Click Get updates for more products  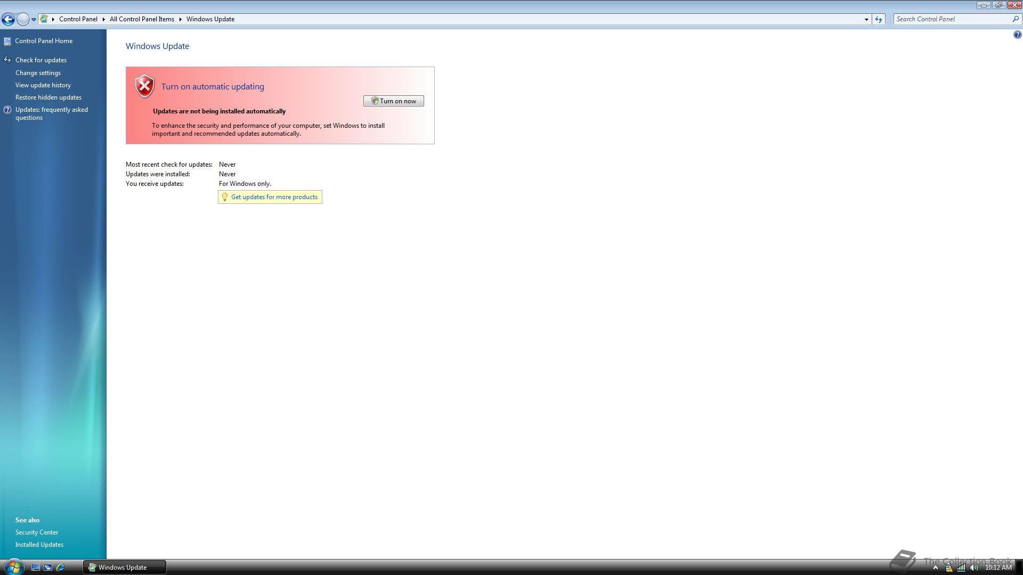tap(274, 197)
